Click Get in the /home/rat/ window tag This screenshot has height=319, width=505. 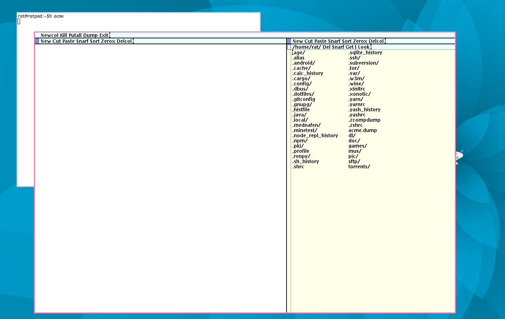(350, 47)
